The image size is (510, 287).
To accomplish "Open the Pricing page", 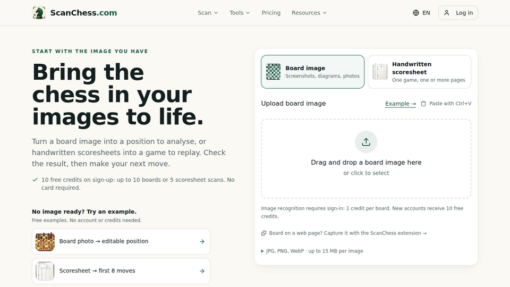I will [271, 13].
